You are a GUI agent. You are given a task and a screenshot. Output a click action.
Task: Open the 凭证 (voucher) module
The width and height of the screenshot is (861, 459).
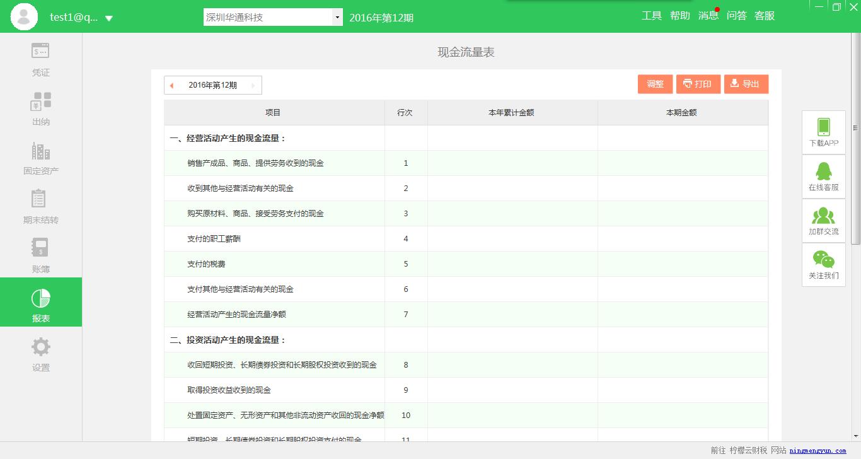click(x=40, y=60)
